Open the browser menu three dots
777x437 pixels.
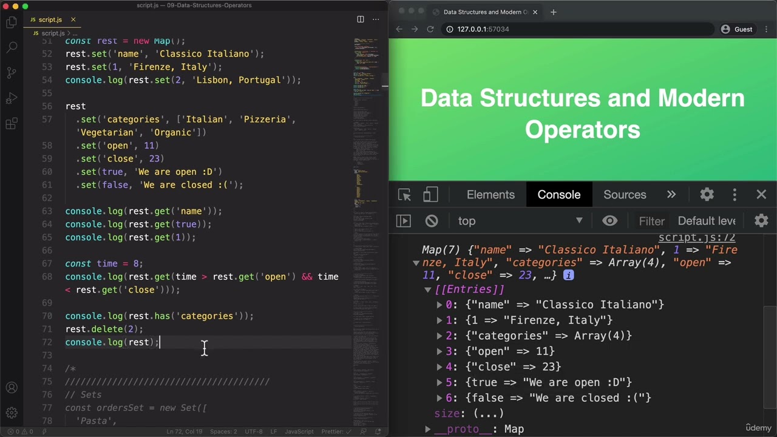[767, 29]
